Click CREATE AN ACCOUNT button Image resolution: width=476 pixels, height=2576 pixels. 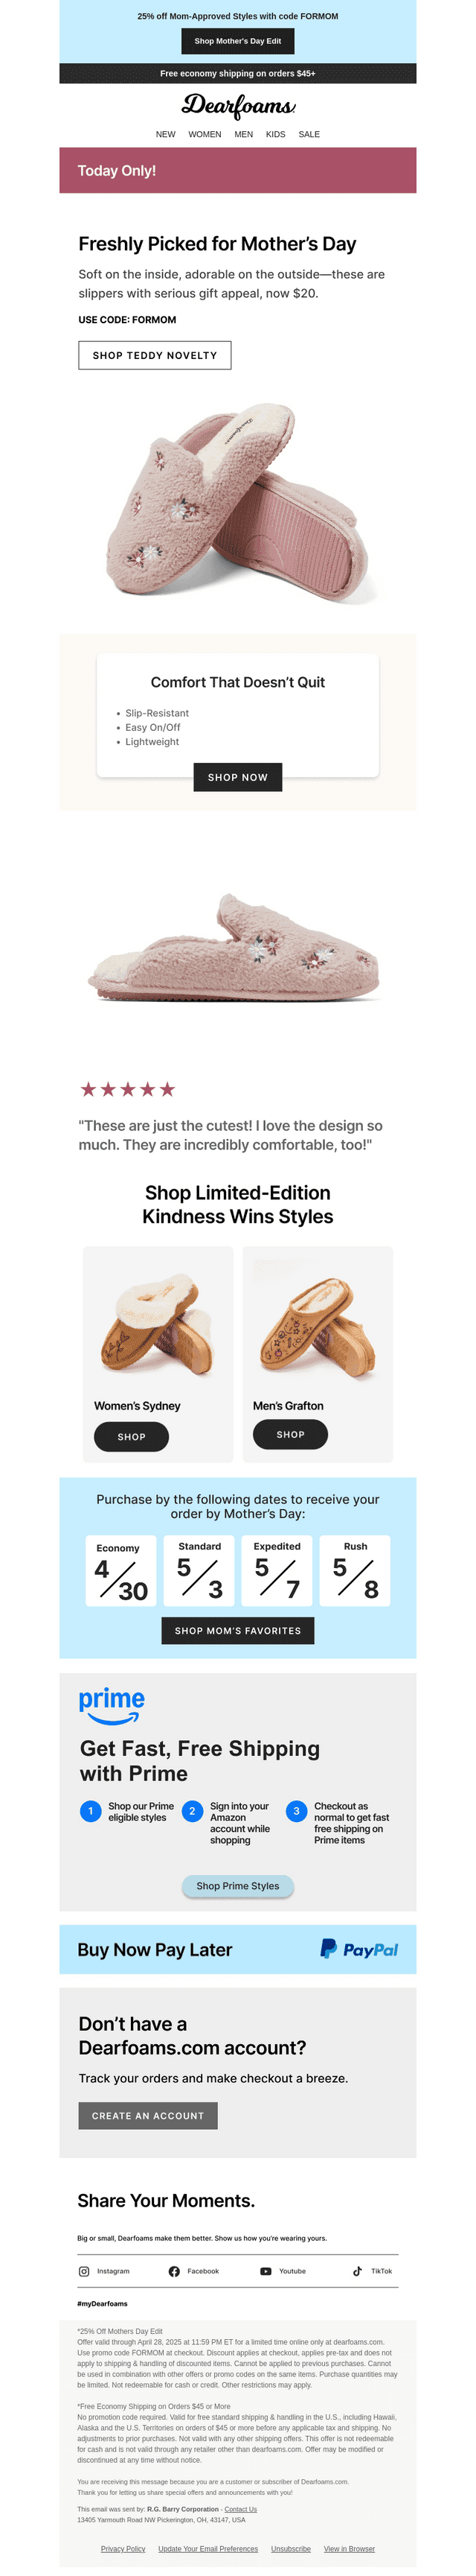[148, 2115]
